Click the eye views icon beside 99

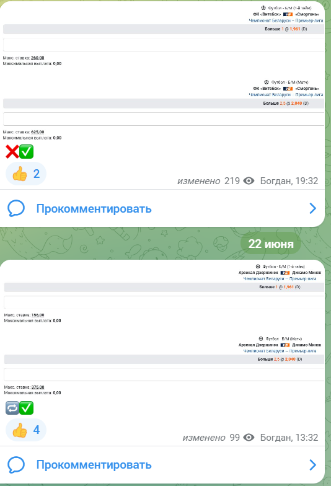tap(249, 438)
